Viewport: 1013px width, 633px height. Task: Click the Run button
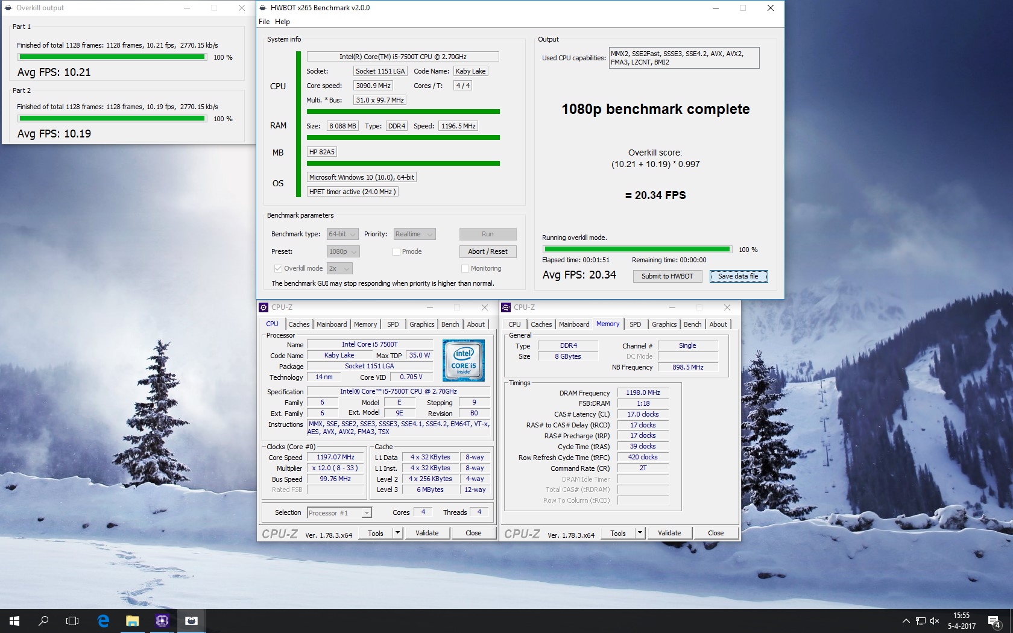pos(488,234)
